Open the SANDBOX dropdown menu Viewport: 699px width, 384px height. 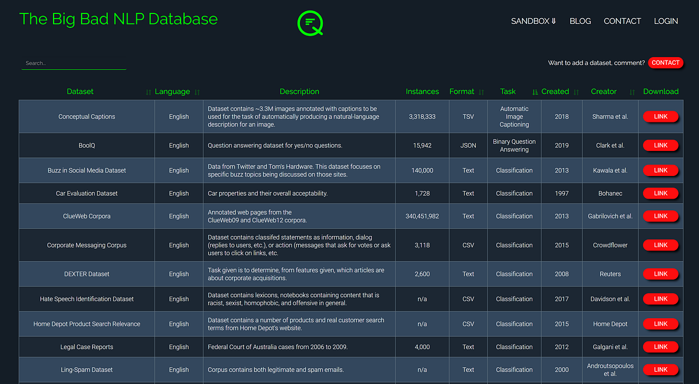point(533,21)
